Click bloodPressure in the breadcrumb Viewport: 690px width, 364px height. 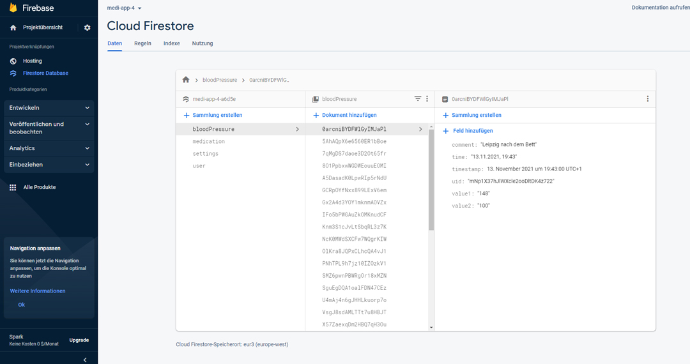point(220,80)
